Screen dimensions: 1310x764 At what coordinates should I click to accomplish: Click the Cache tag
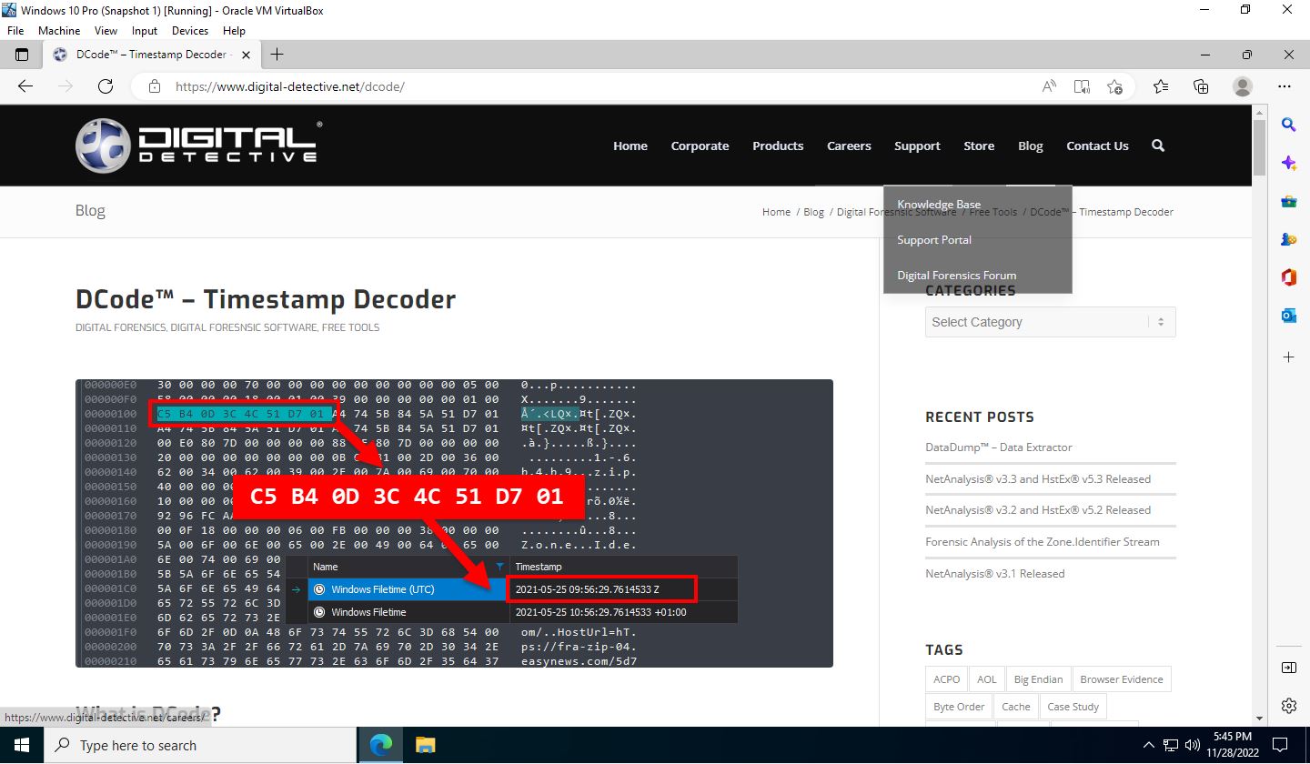point(1016,707)
